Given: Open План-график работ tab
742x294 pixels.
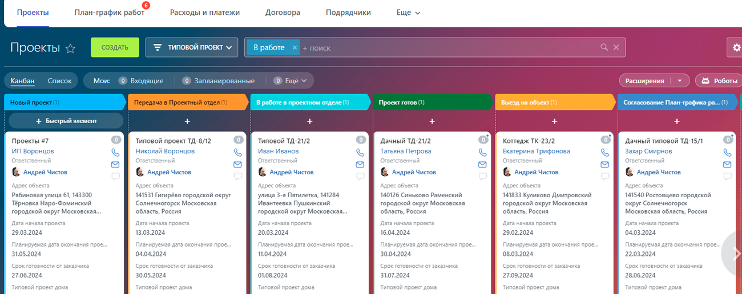Looking at the screenshot, I should point(109,13).
